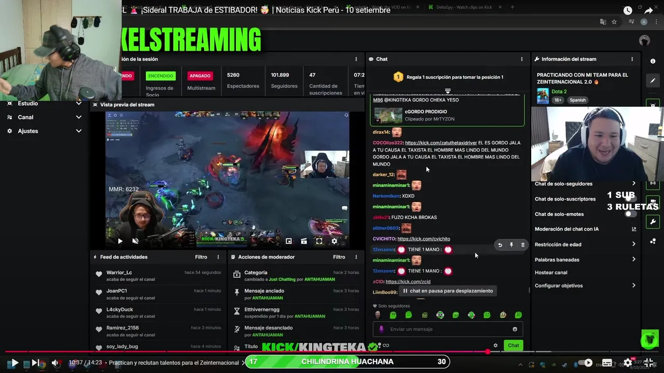
Task: Click the wrench icon in right sidebar
Action: (x=653, y=222)
